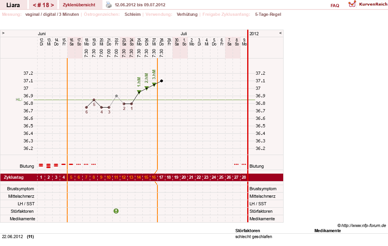Click the 'schlecht geschlafen' note text

pyautogui.click(x=254, y=237)
